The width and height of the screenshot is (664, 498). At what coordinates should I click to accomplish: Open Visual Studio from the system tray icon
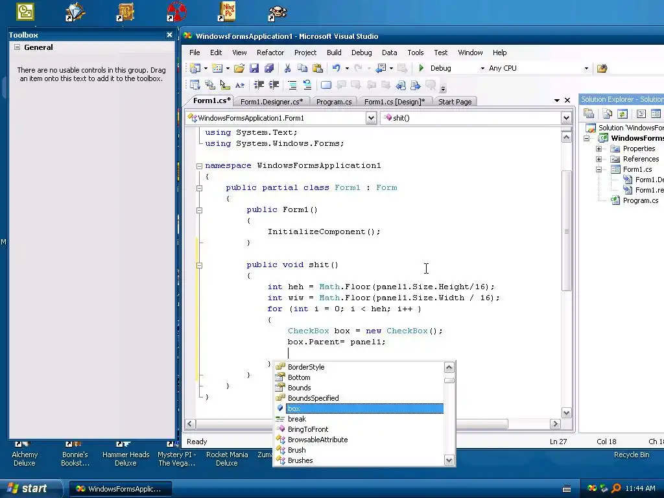tap(593, 488)
